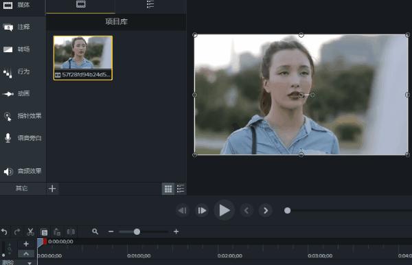Select the 57f28fd94b24d5 video clip thumbnail
The image size is (412, 265).
(x=83, y=58)
